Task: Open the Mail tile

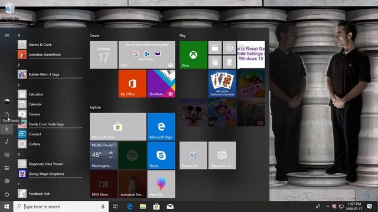Action: click(x=147, y=55)
